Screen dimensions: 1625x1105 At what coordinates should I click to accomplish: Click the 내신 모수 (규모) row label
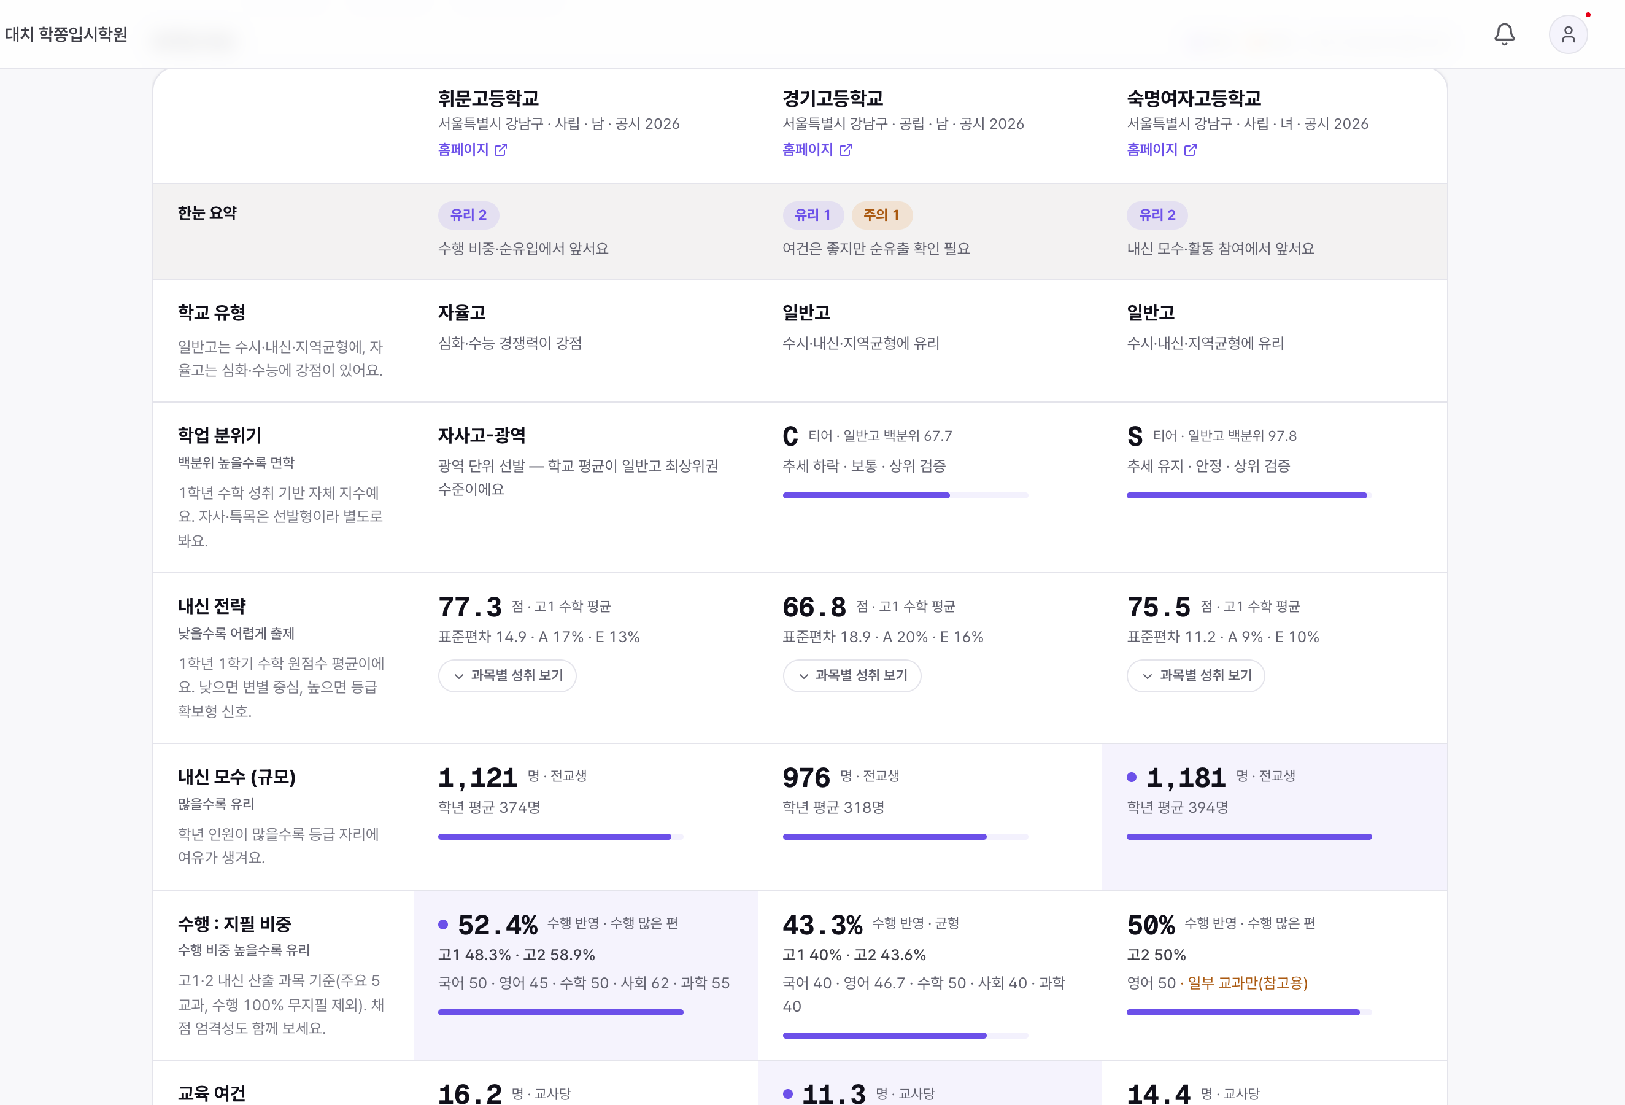point(237,777)
